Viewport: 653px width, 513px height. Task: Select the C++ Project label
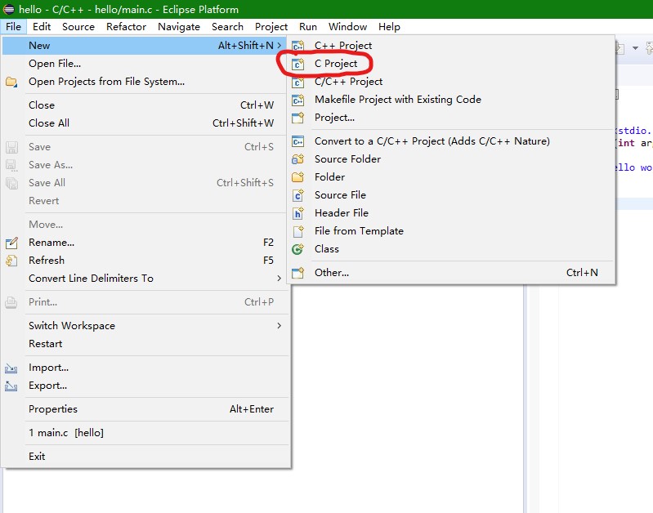(x=343, y=46)
